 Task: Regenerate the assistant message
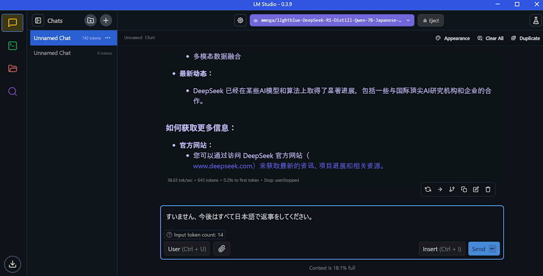[428, 190]
